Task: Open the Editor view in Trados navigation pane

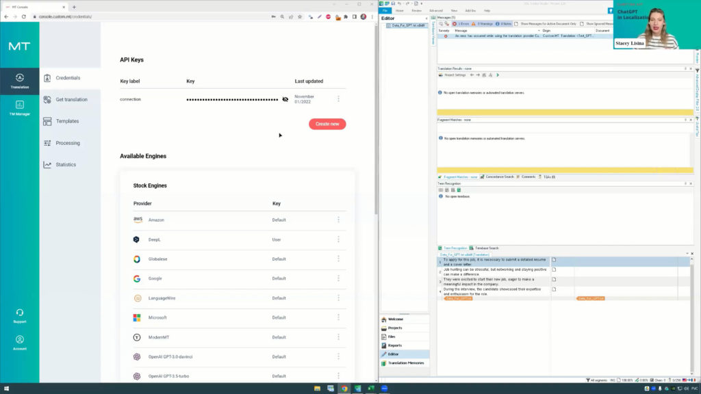Action: (396, 354)
